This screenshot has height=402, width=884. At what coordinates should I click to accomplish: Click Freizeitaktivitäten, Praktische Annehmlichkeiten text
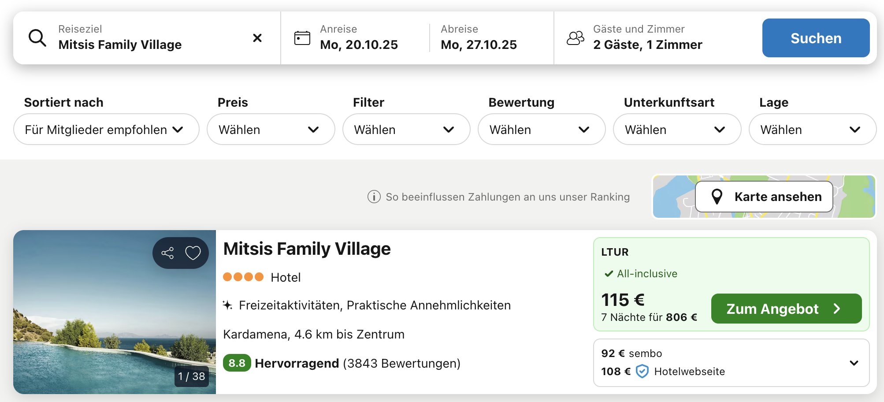click(x=375, y=305)
